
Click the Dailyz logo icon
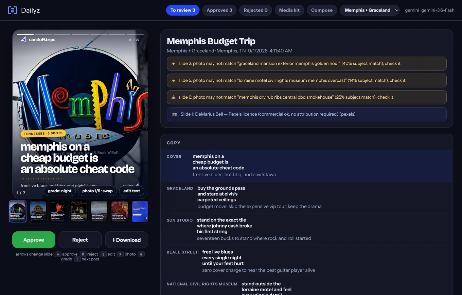pos(13,10)
